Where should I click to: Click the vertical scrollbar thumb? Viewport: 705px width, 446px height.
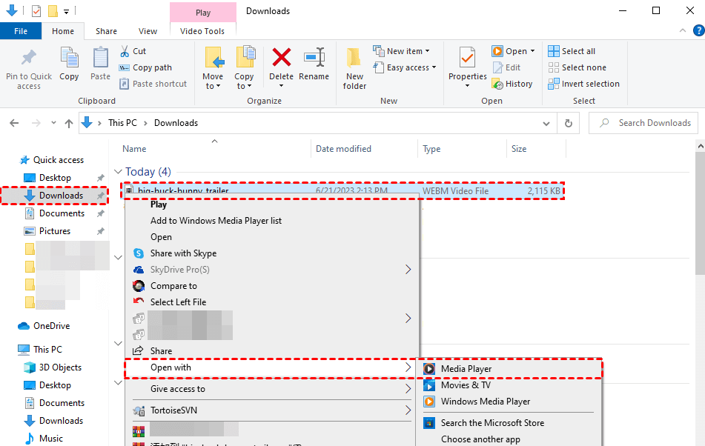pos(700,213)
